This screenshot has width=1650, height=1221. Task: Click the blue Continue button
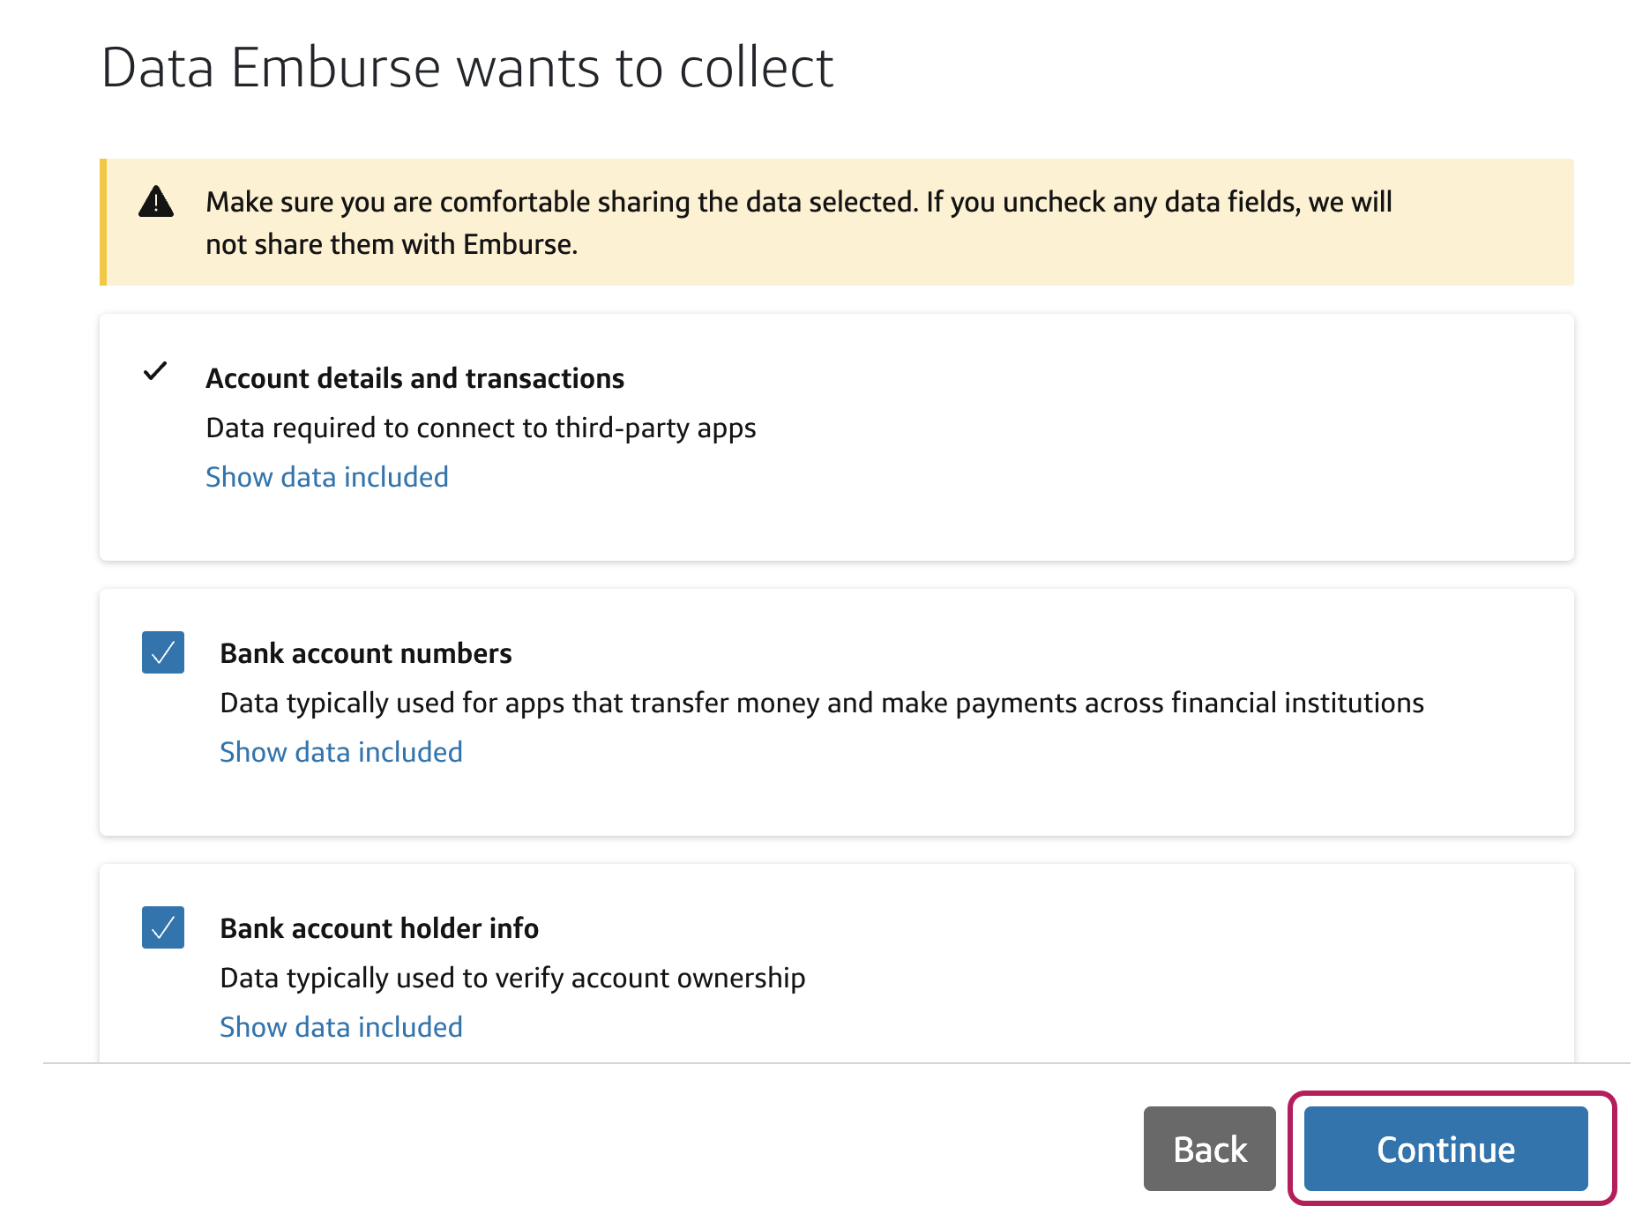(x=1446, y=1149)
